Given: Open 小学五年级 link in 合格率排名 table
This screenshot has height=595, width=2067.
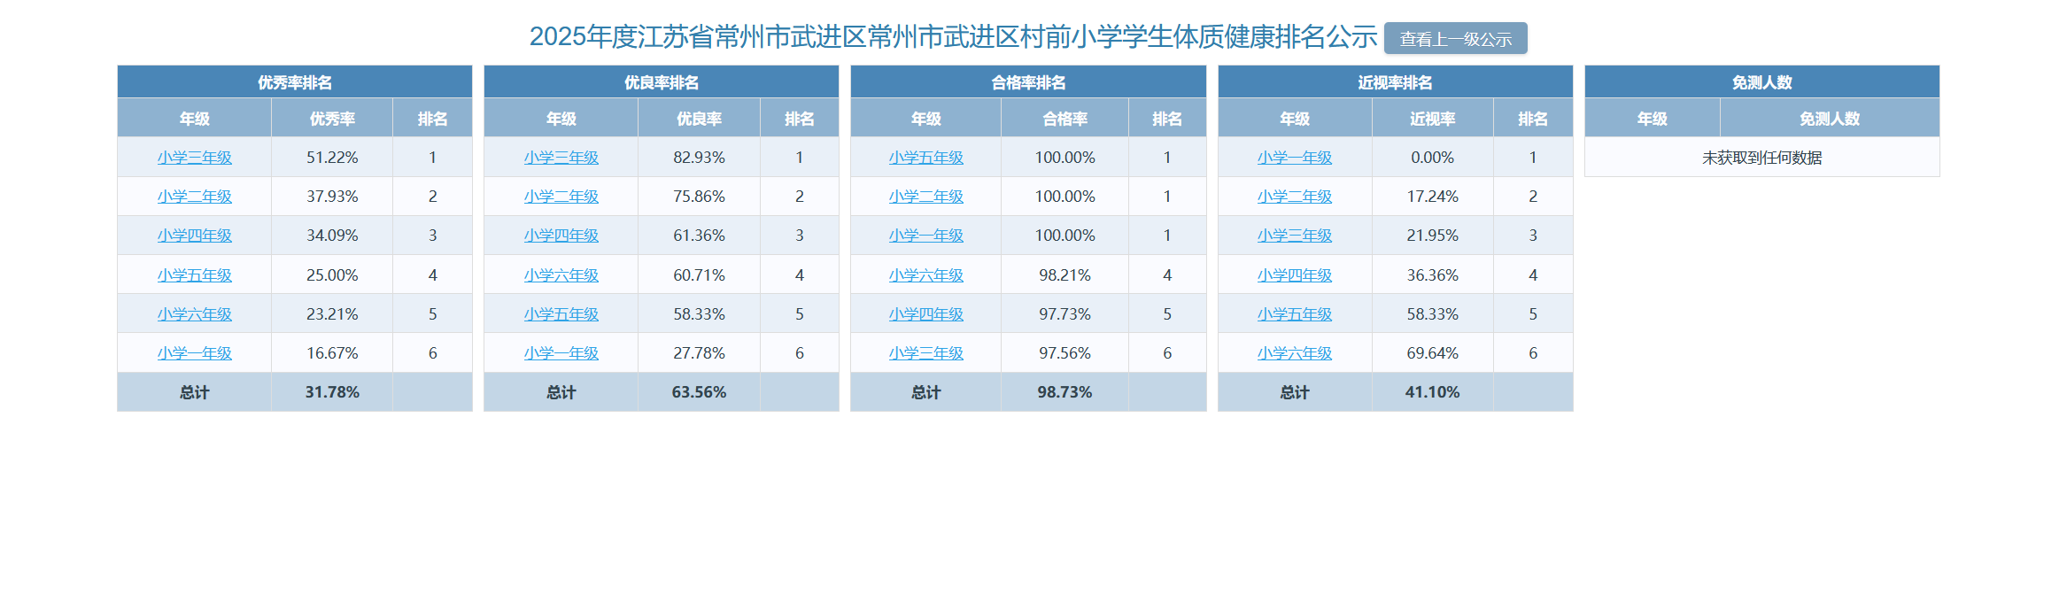Looking at the screenshot, I should click(x=926, y=158).
